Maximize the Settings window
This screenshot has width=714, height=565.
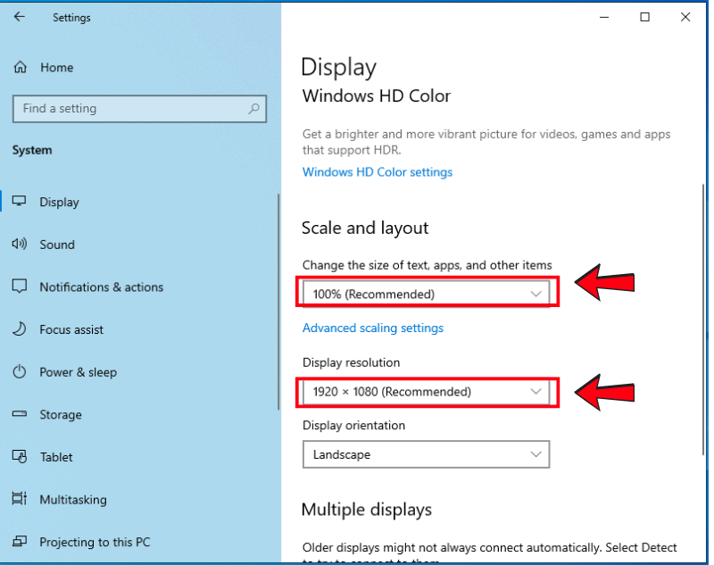[644, 17]
